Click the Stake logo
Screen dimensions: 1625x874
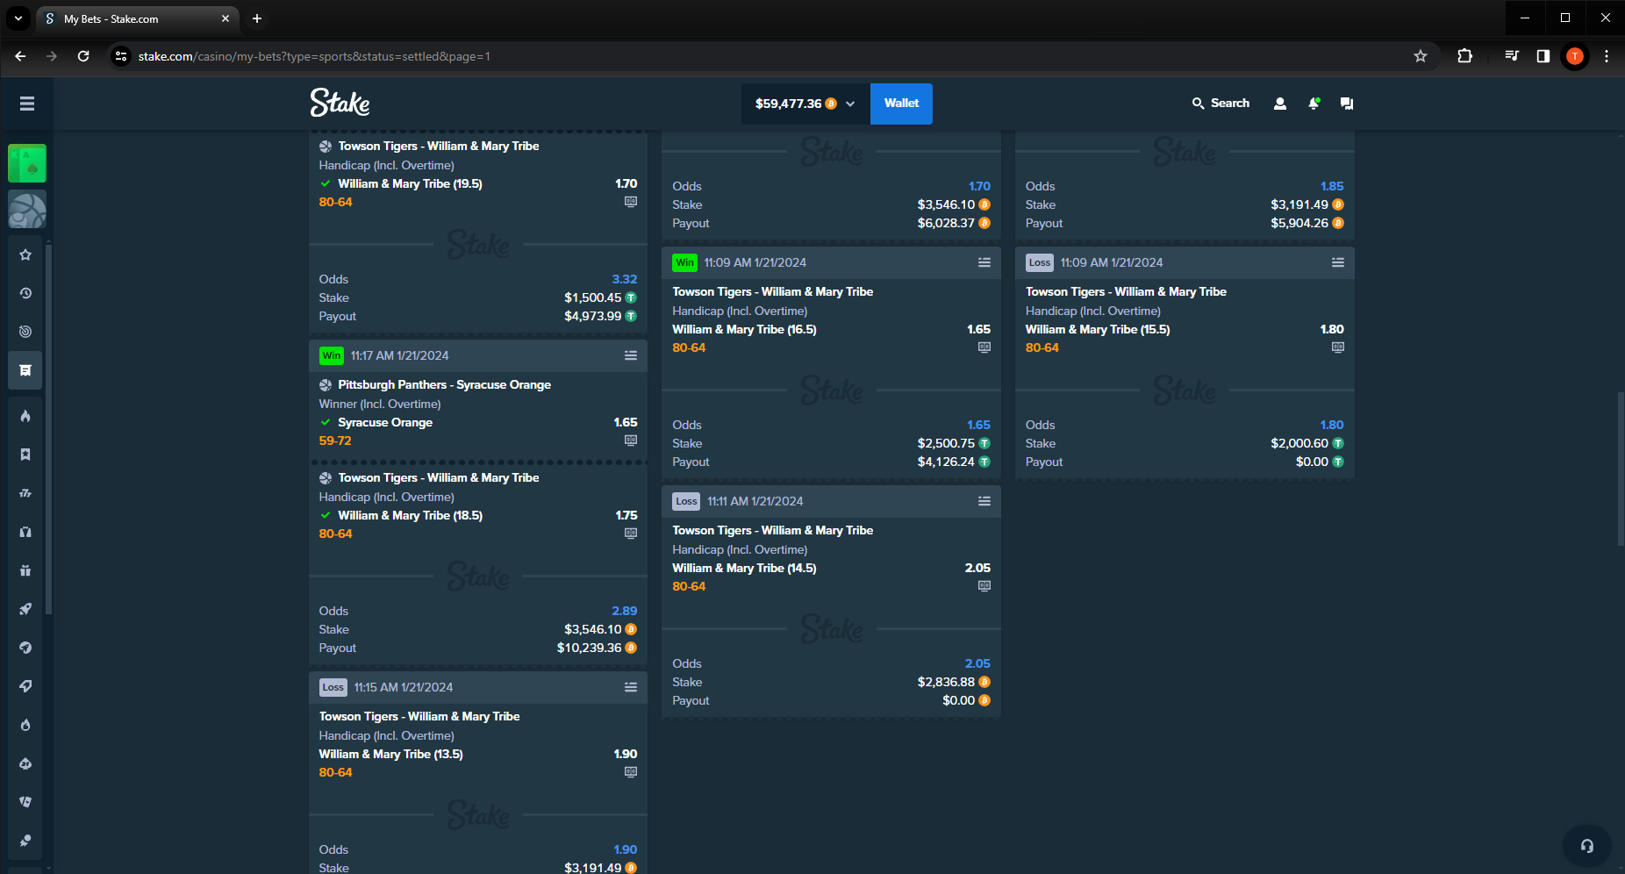[340, 103]
